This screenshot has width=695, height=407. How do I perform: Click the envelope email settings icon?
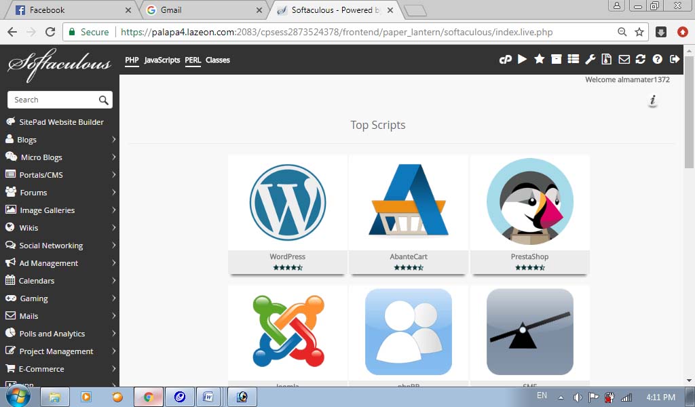tap(624, 60)
